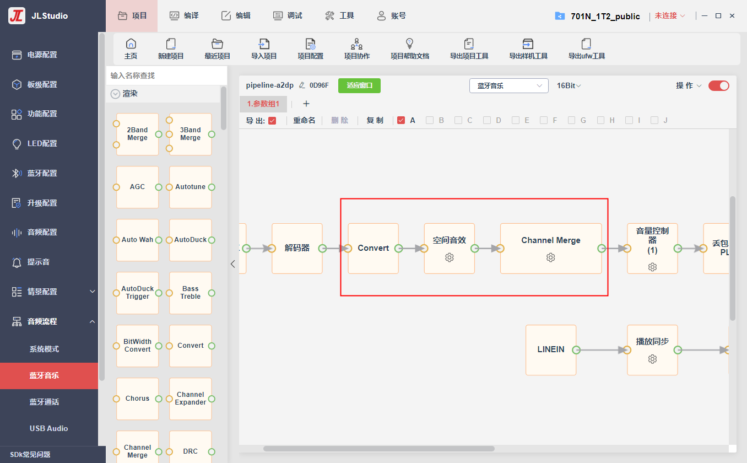
Task: Open settings gear on 音量控制器 node
Action: (652, 267)
